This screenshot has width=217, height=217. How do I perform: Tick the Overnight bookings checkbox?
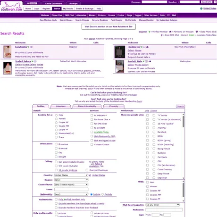(x=87, y=170)
